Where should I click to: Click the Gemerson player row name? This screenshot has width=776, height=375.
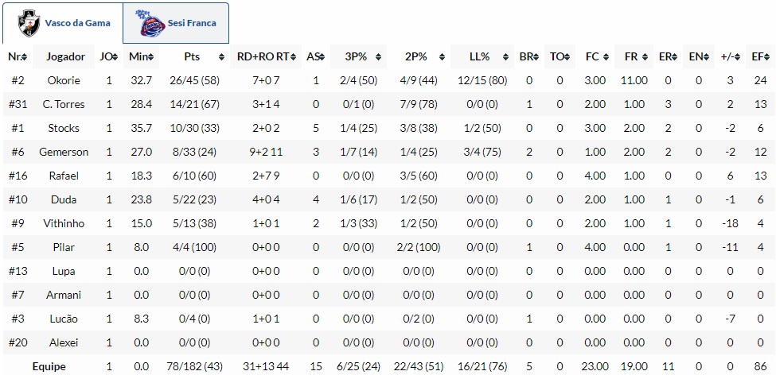tap(64, 152)
